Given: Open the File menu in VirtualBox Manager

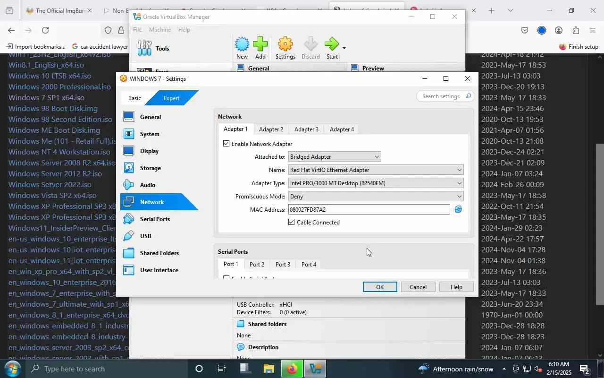Looking at the screenshot, I should click(x=137, y=30).
